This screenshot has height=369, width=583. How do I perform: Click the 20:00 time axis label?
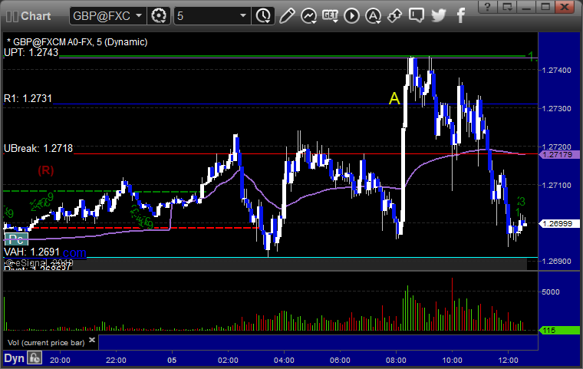[60, 360]
